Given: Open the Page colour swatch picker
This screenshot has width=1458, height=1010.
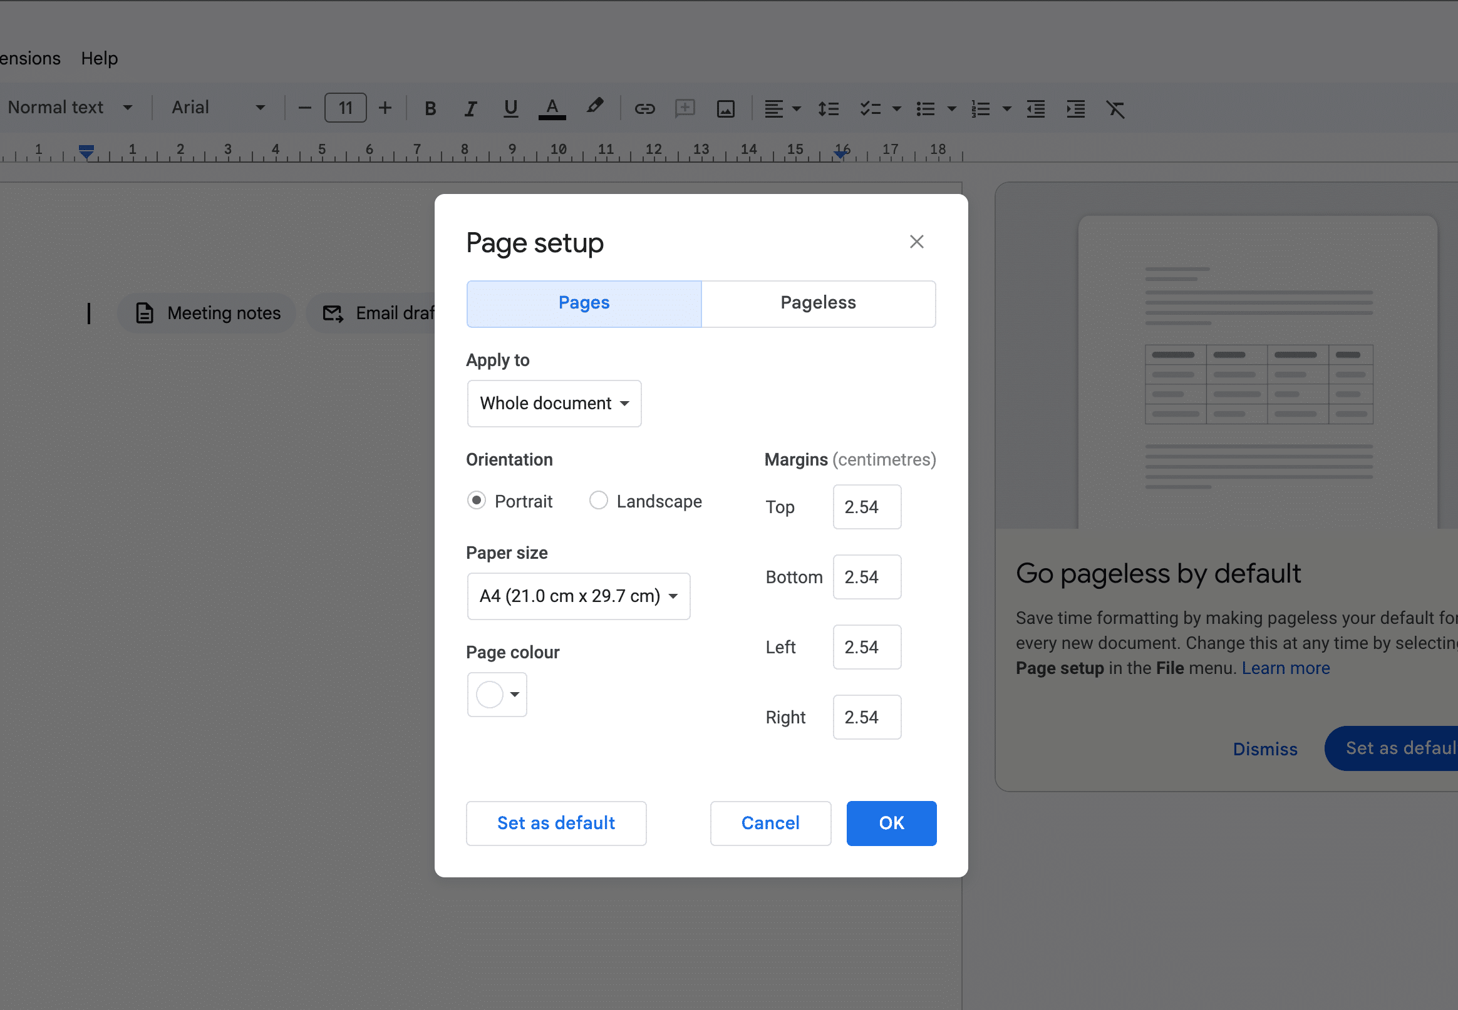Looking at the screenshot, I should [497, 694].
